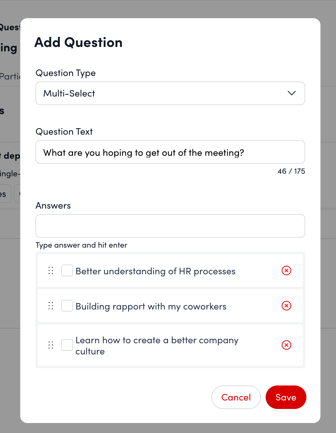Remove the 'Building rapport with my coworkers' answer

click(x=286, y=306)
